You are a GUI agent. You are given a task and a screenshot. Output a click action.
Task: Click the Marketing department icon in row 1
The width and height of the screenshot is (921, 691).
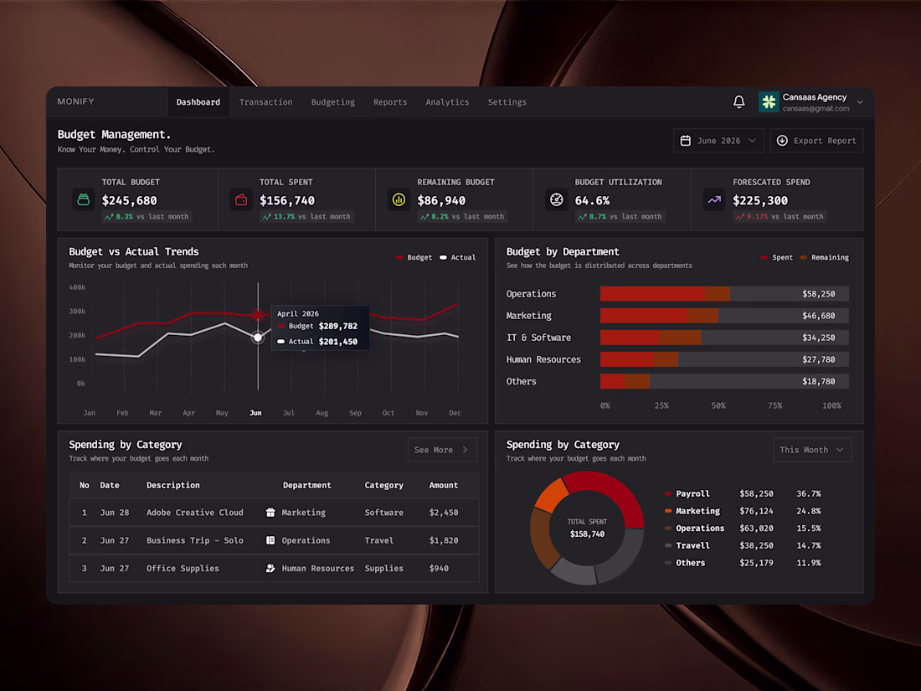270,513
